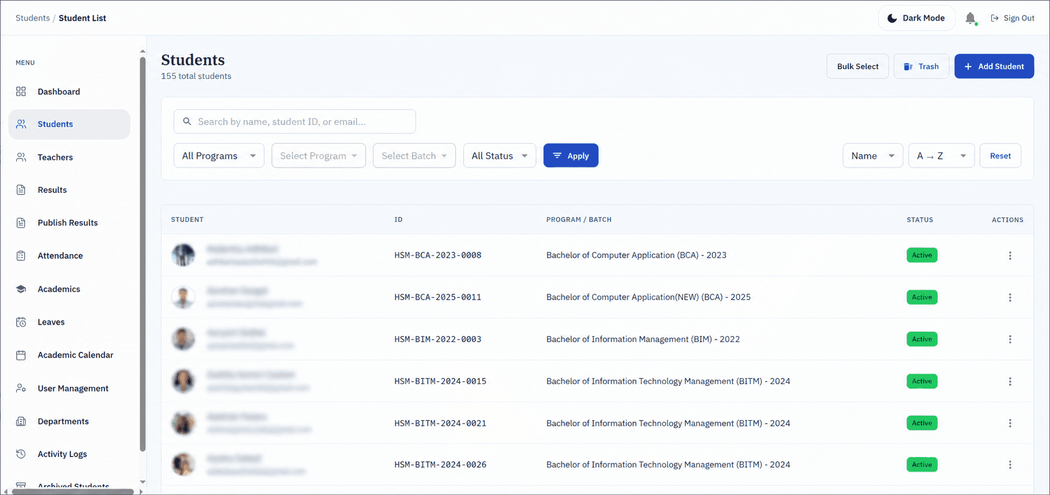Open the Select Batch dropdown
The width and height of the screenshot is (1050, 495).
(414, 156)
